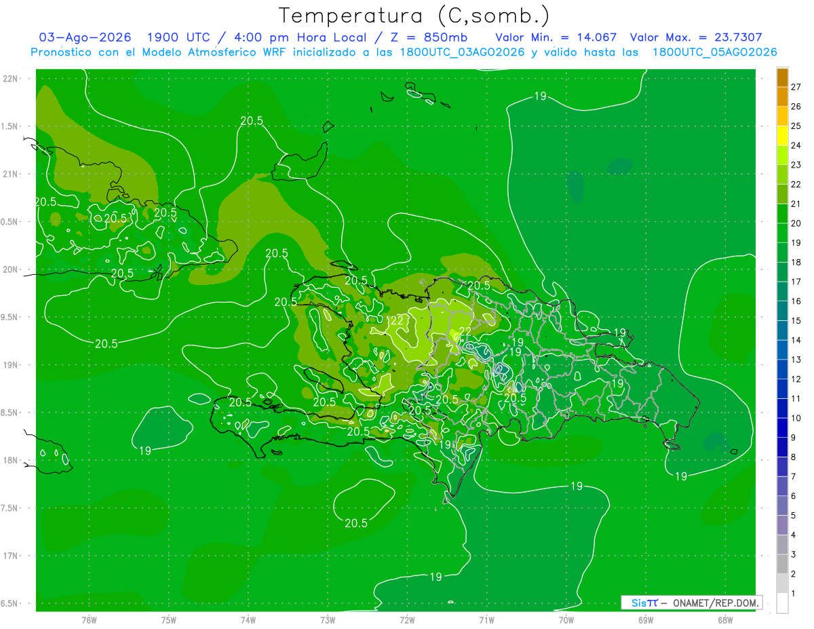
Task: Click the "73W" longitude axis label
Action: [x=328, y=620]
